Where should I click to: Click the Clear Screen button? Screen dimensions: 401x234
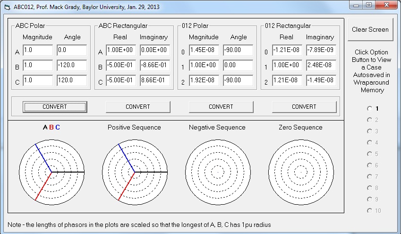370,30
